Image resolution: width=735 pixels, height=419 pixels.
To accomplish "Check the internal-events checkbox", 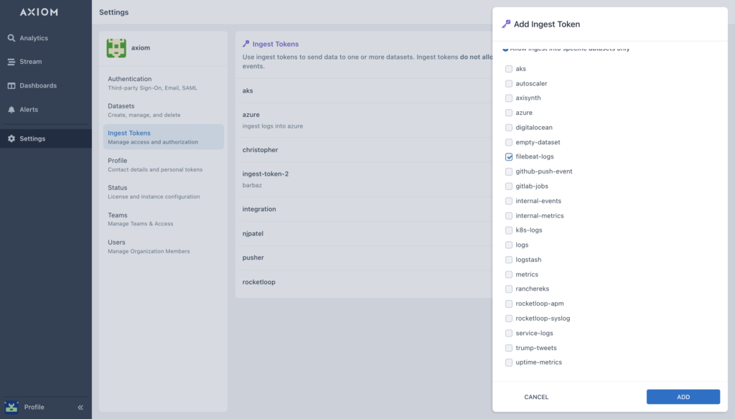I will [509, 201].
